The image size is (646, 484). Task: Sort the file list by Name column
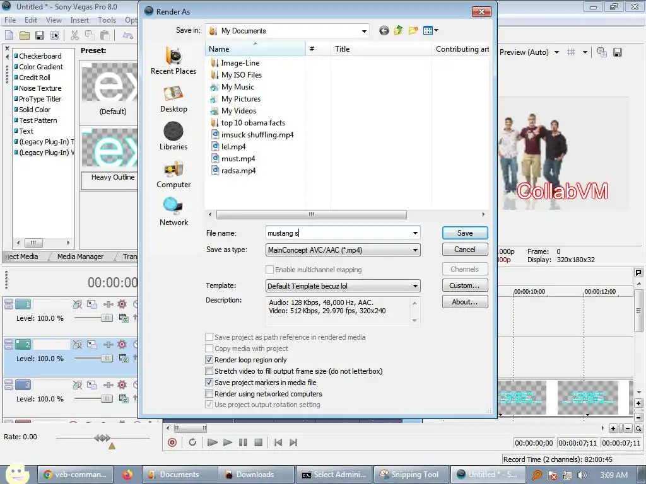coord(255,49)
